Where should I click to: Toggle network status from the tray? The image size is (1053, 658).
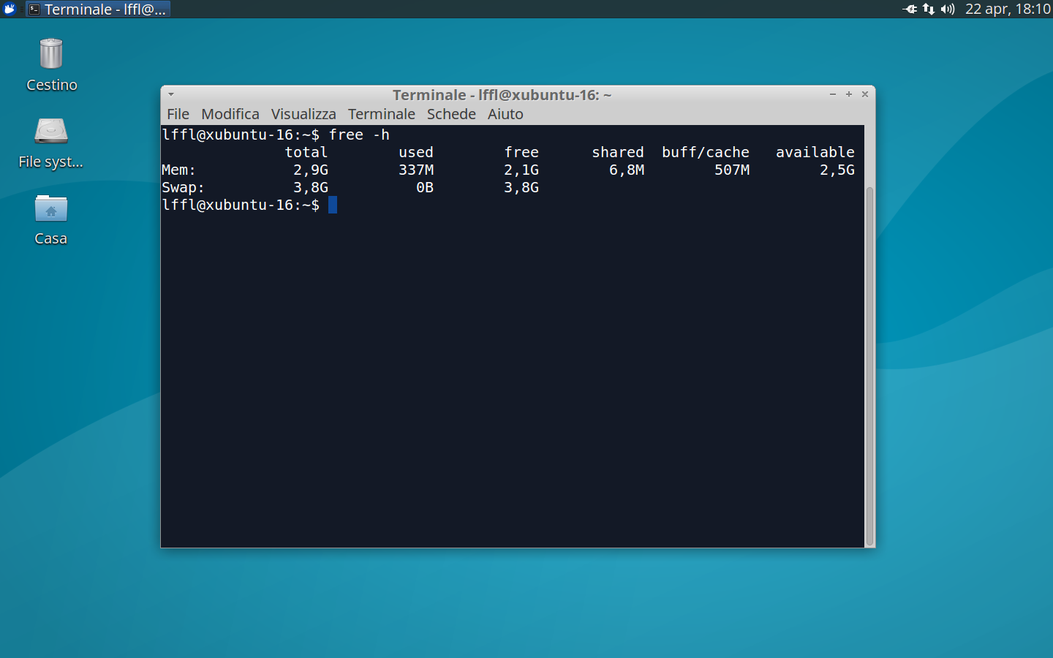point(928,10)
